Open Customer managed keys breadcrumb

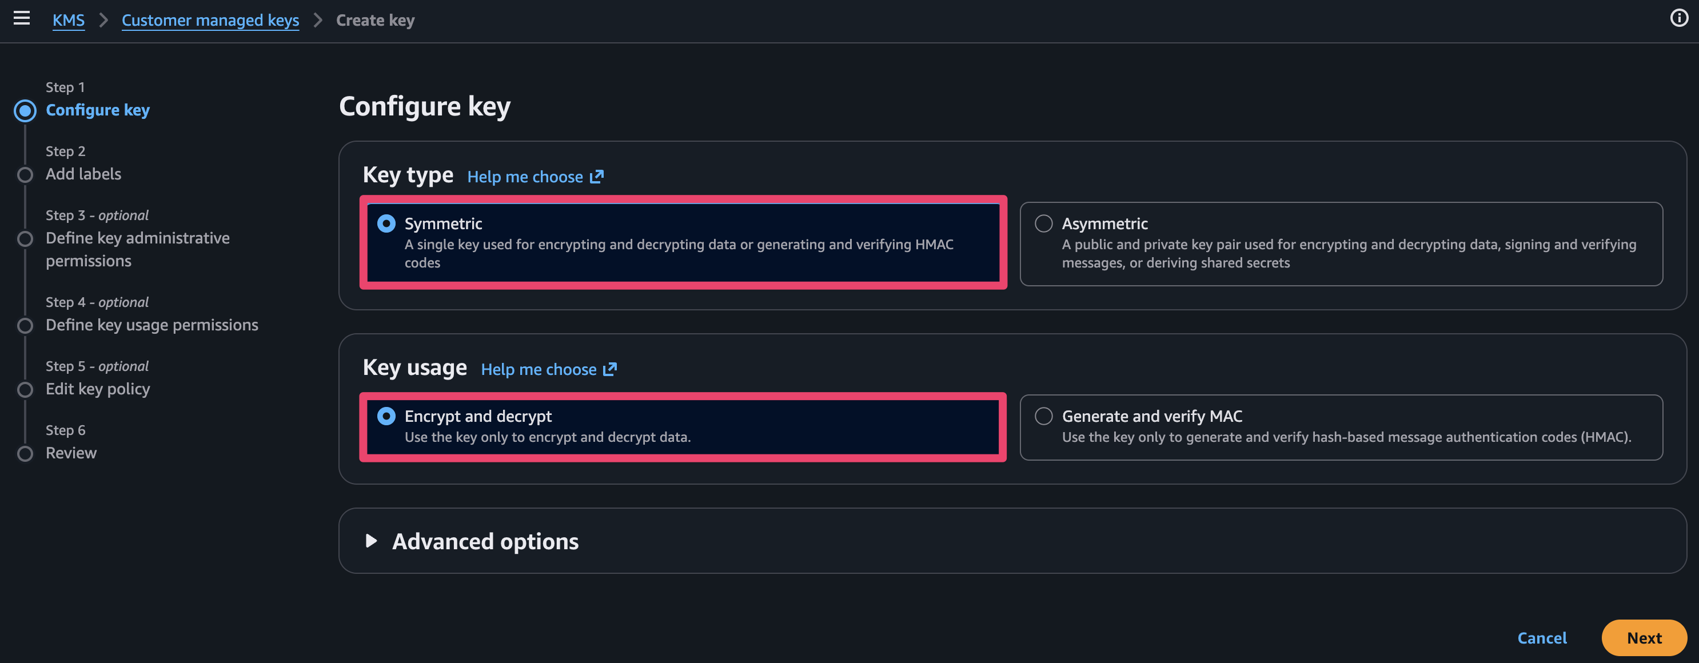210,21
